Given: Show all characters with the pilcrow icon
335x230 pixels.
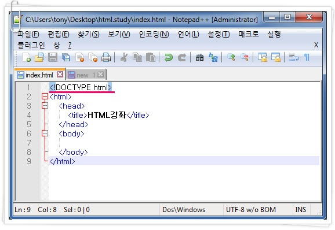Looking at the screenshot, I should (307, 58).
